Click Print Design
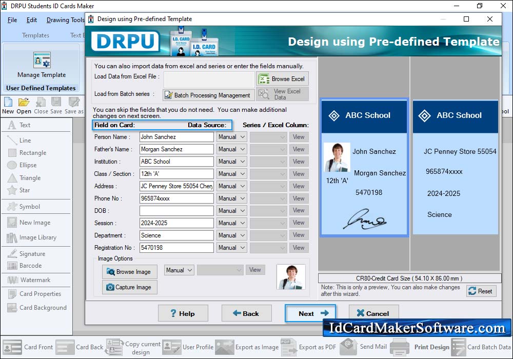 click(420, 347)
